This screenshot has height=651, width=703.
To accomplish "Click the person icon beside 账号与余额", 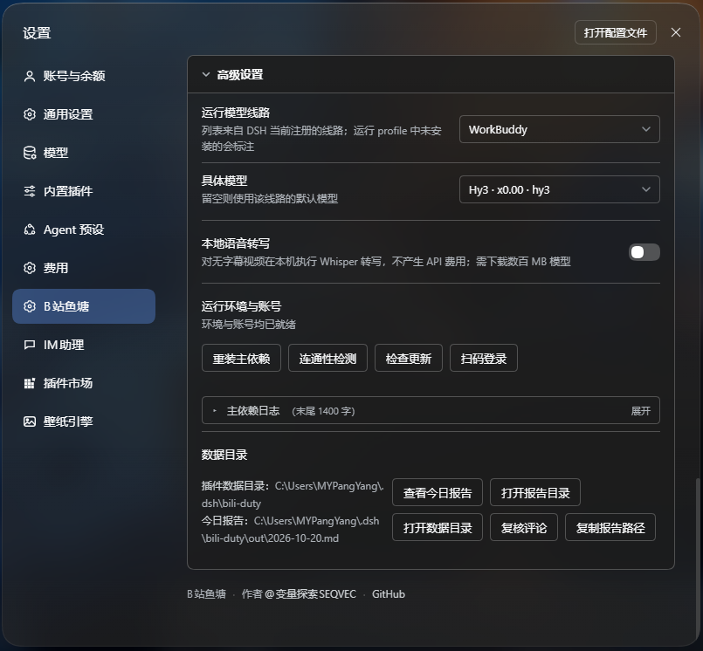I will (30, 76).
